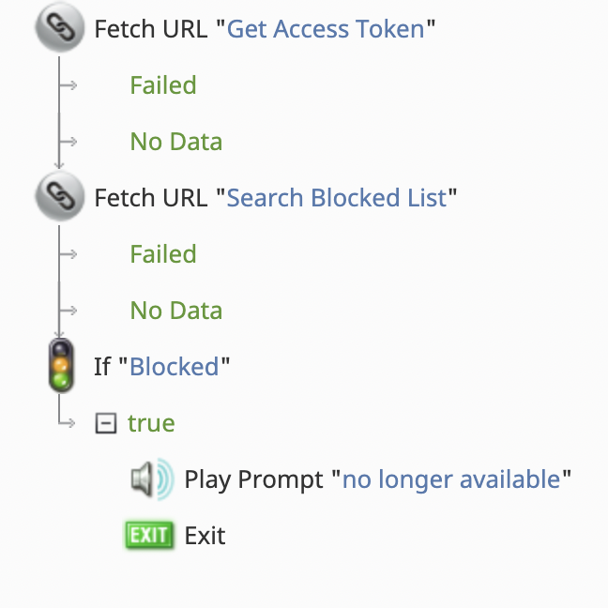Click the Get Access Token link icon

click(60, 27)
